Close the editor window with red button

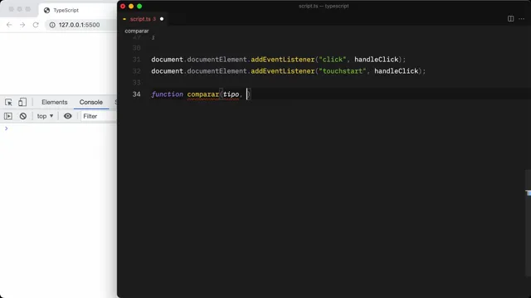(x=123, y=6)
